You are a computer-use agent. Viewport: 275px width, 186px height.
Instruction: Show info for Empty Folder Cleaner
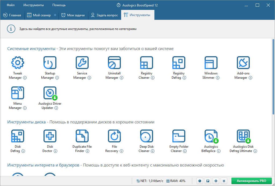tap(185, 151)
